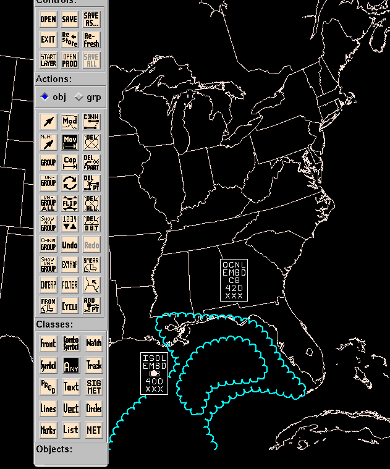This screenshot has height=469, width=390.
Task: Toggle the Any class button
Action: click(x=71, y=365)
